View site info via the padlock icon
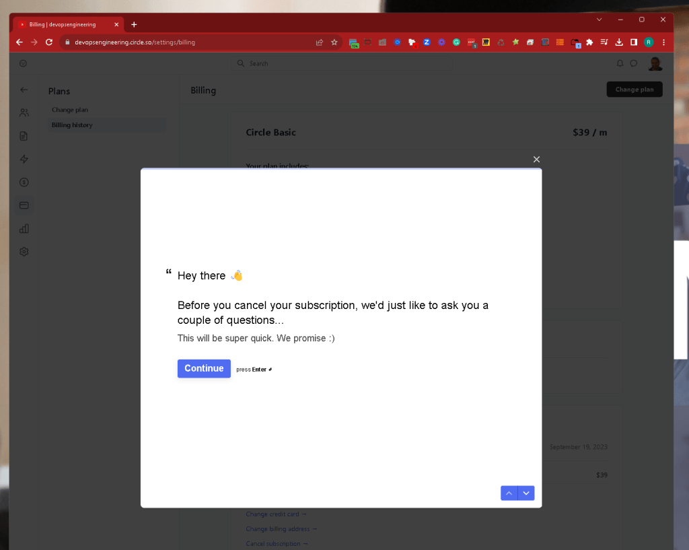This screenshot has height=550, width=689. click(x=67, y=42)
